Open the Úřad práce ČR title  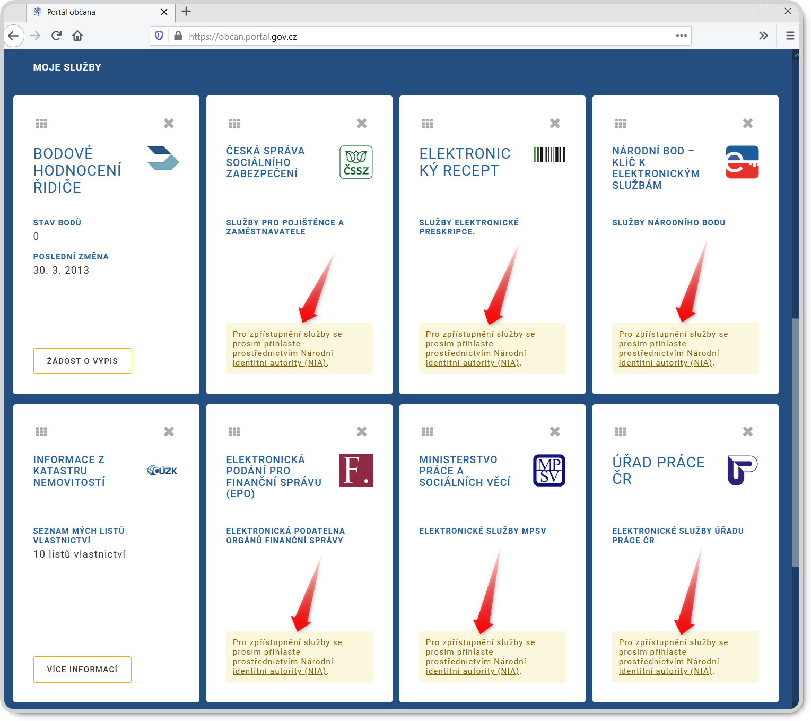coord(658,470)
